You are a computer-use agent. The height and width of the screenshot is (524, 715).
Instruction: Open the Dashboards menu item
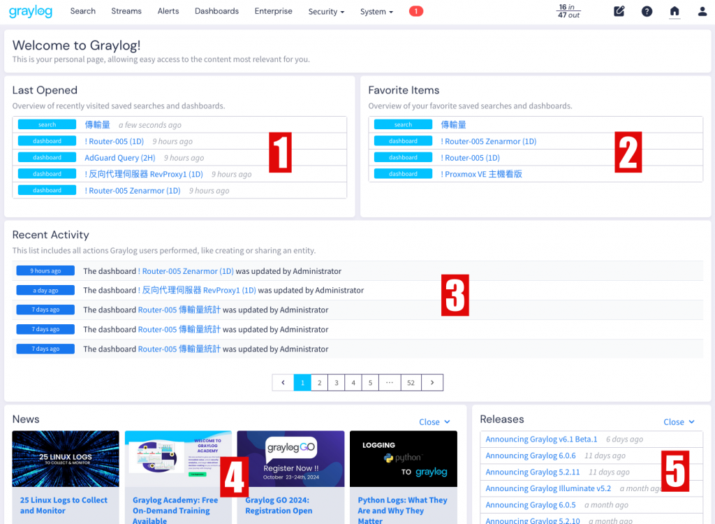[x=216, y=11]
